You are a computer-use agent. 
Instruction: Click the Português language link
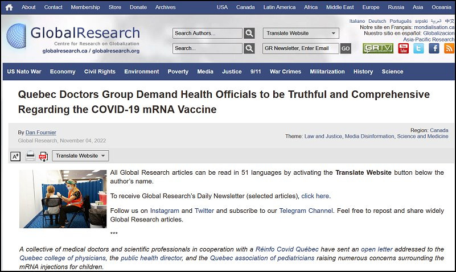[x=400, y=21]
